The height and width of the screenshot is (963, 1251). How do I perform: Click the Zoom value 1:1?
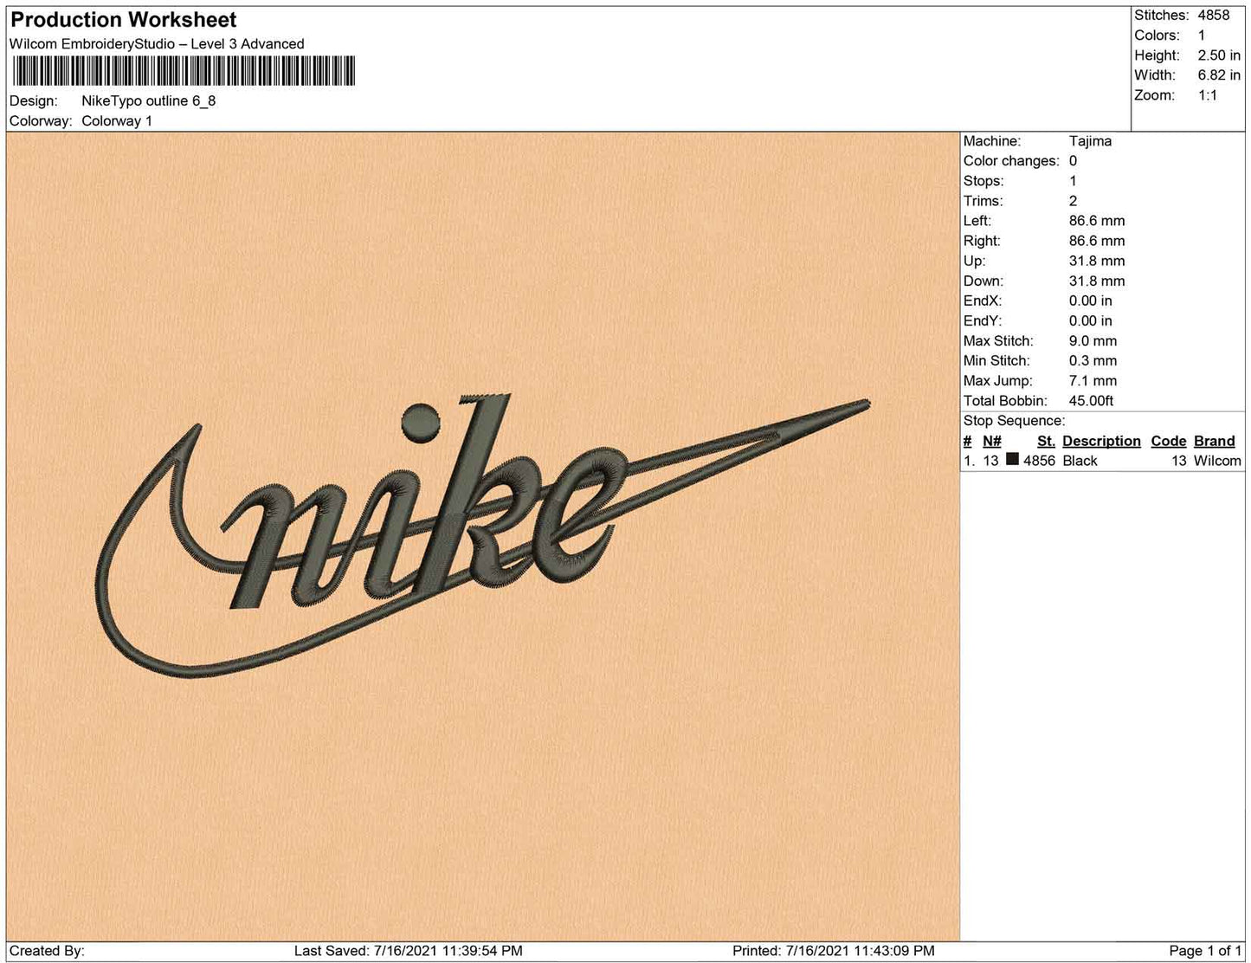[1208, 95]
